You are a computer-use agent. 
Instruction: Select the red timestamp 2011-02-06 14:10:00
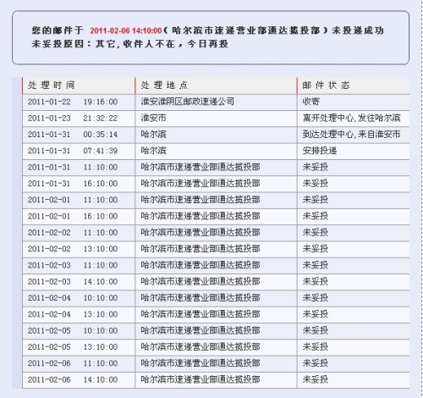(x=126, y=30)
